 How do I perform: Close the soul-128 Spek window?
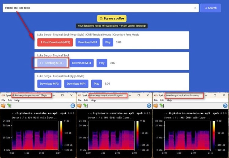pos(71,95)
